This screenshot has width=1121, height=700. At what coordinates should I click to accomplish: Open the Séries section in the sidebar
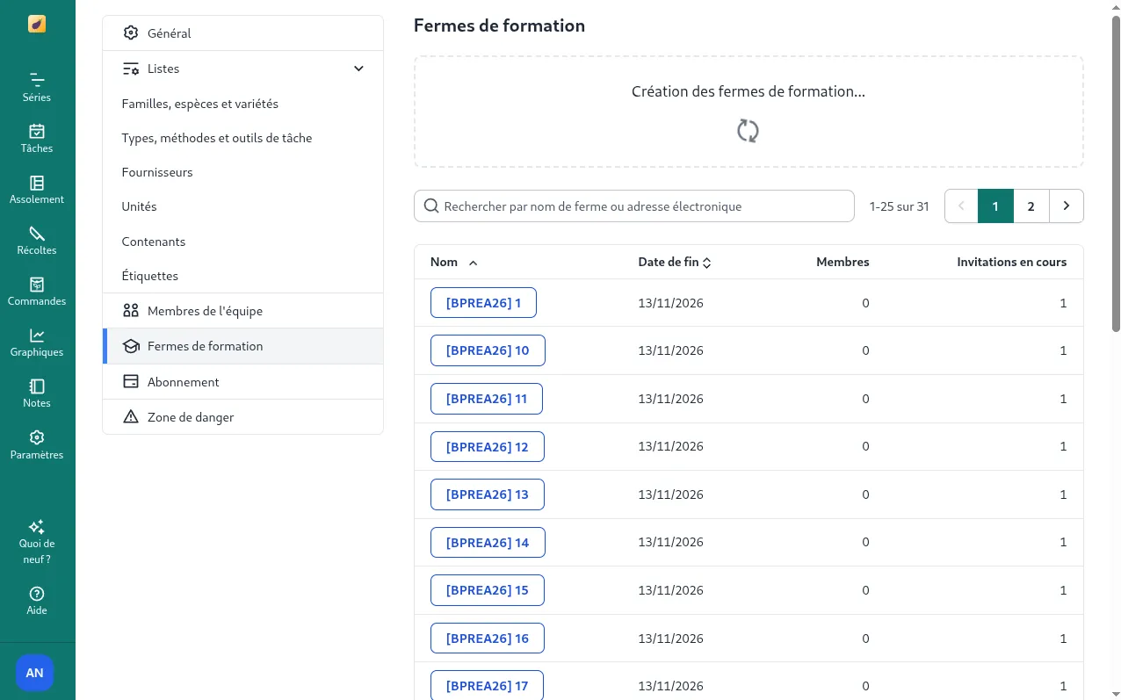pyautogui.click(x=36, y=88)
